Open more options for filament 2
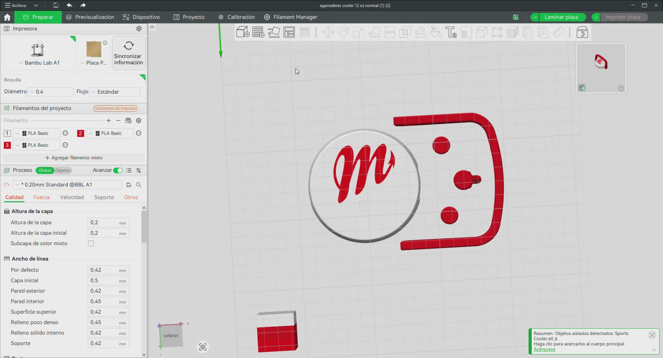The width and height of the screenshot is (663, 358). pos(139,133)
